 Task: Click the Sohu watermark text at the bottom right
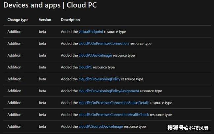(188, 128)
